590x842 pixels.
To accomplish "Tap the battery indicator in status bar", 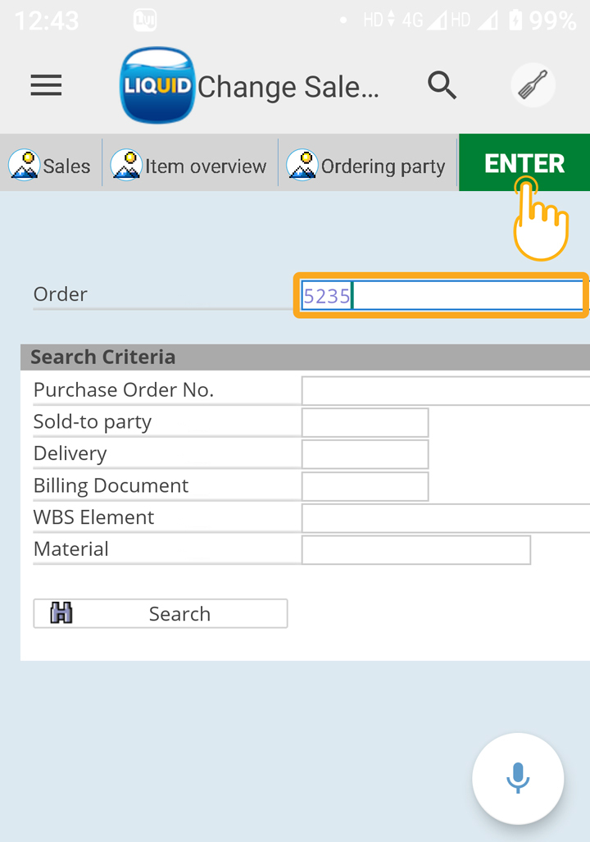I will pyautogui.click(x=515, y=20).
